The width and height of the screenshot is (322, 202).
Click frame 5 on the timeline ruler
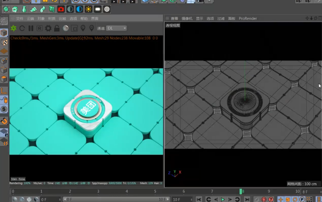point(155,192)
